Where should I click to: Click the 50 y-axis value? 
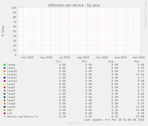[15, 31]
